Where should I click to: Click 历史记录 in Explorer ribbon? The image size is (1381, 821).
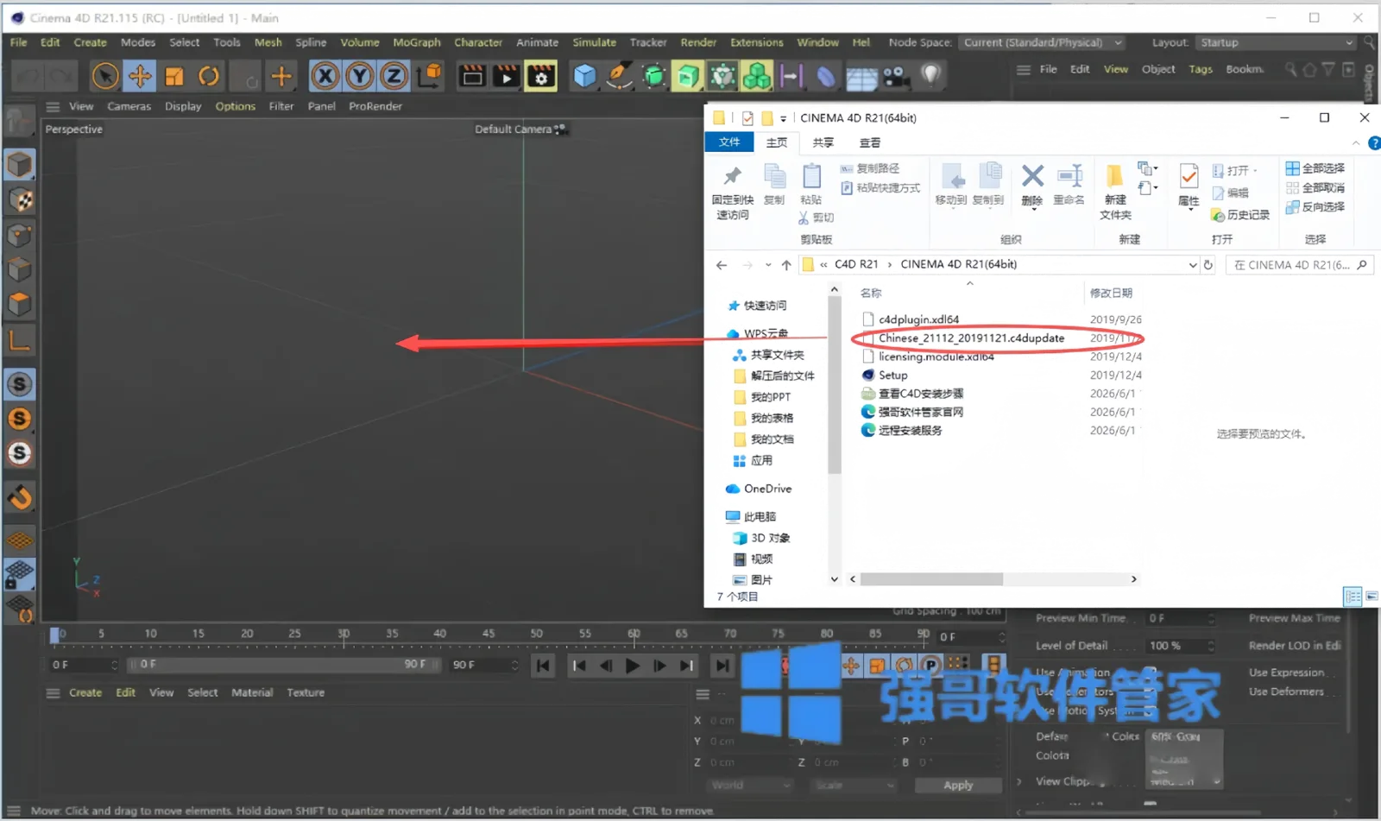point(1240,215)
